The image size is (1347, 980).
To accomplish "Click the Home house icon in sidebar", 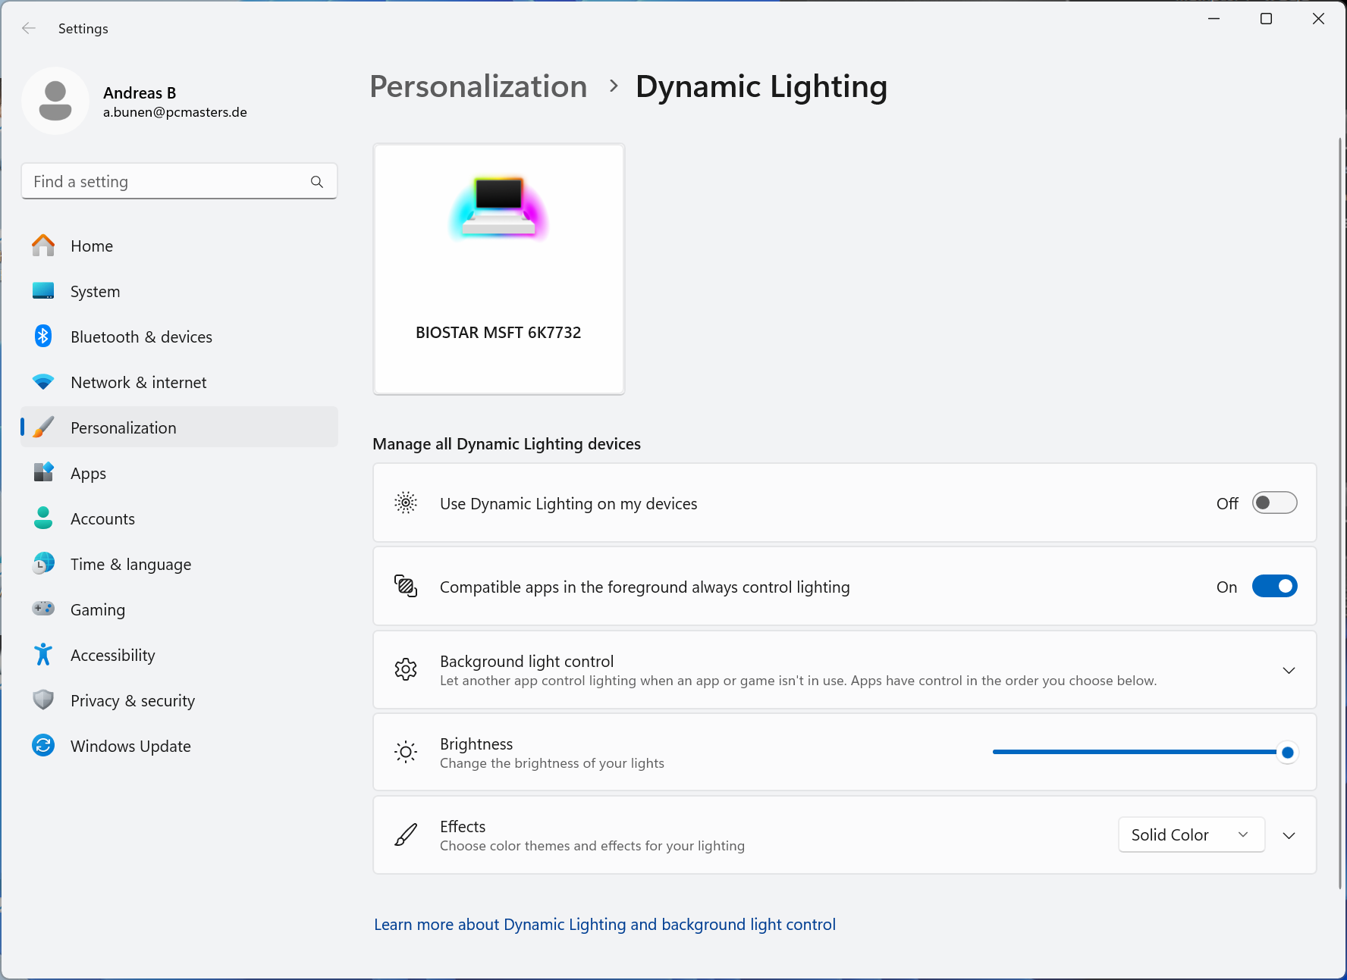I will 43,246.
